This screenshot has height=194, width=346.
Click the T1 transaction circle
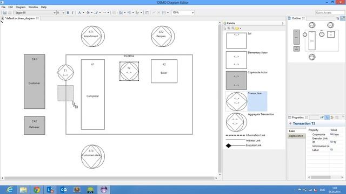(65, 72)
